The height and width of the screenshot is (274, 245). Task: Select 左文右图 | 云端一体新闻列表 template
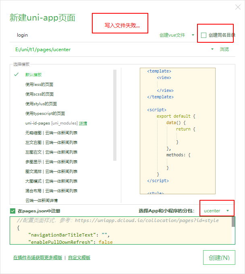51,143
